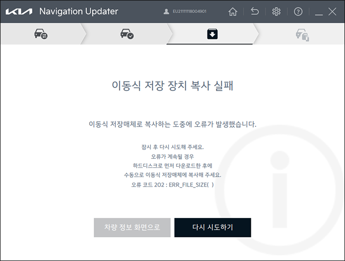Screen dimensions: 345x261
Task: Click the Kia logo in header
Action: tap(19, 11)
